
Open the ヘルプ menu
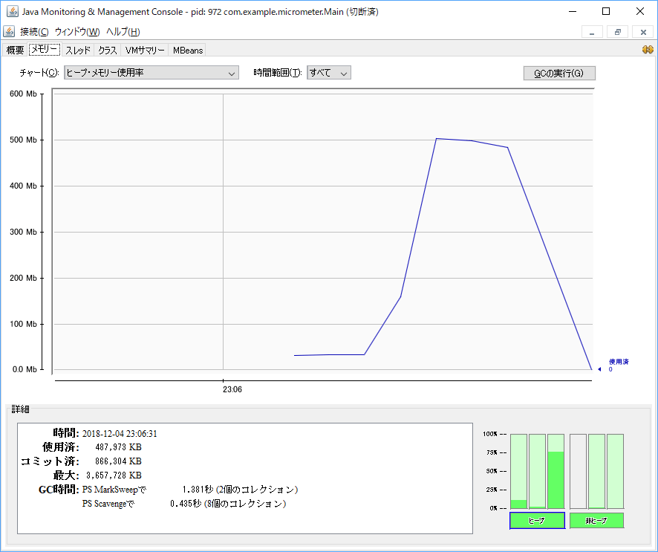click(123, 32)
